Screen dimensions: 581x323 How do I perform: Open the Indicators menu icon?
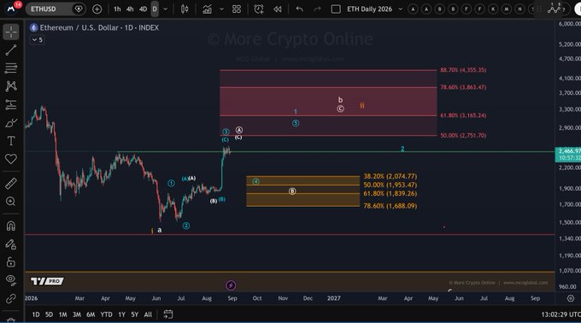tap(207, 9)
